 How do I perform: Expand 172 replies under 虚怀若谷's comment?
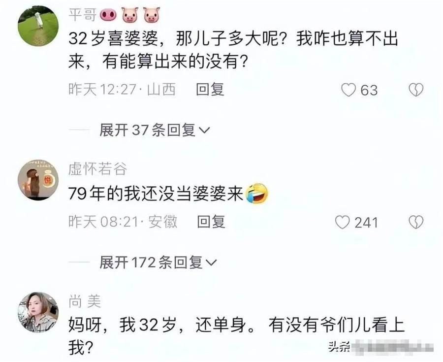(x=158, y=263)
